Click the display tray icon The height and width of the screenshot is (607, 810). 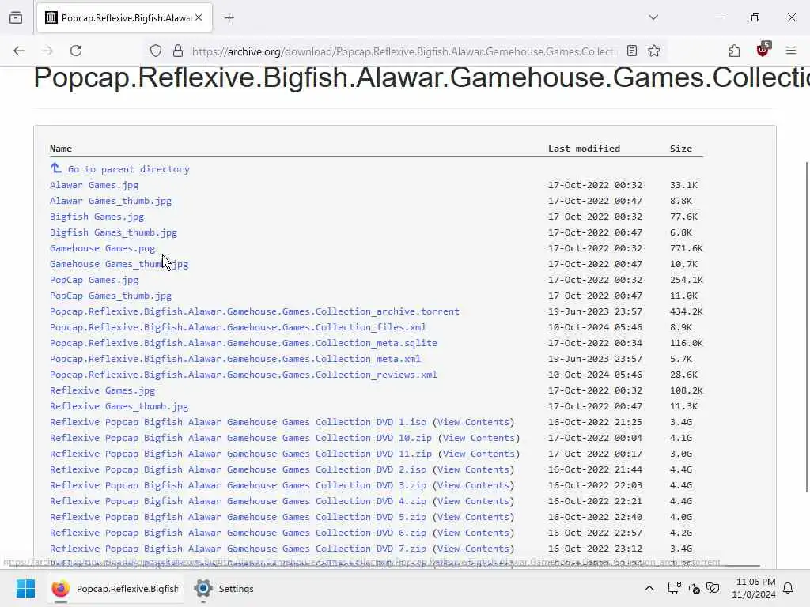pyautogui.click(x=674, y=588)
